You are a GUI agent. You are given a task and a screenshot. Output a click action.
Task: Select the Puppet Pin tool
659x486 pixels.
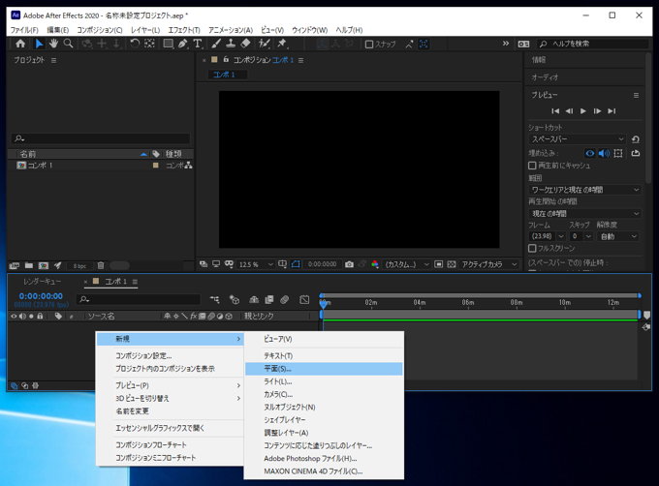(x=282, y=44)
